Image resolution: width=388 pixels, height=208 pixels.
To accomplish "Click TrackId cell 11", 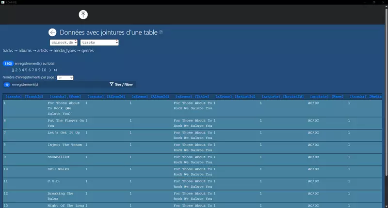I will 6,181.
